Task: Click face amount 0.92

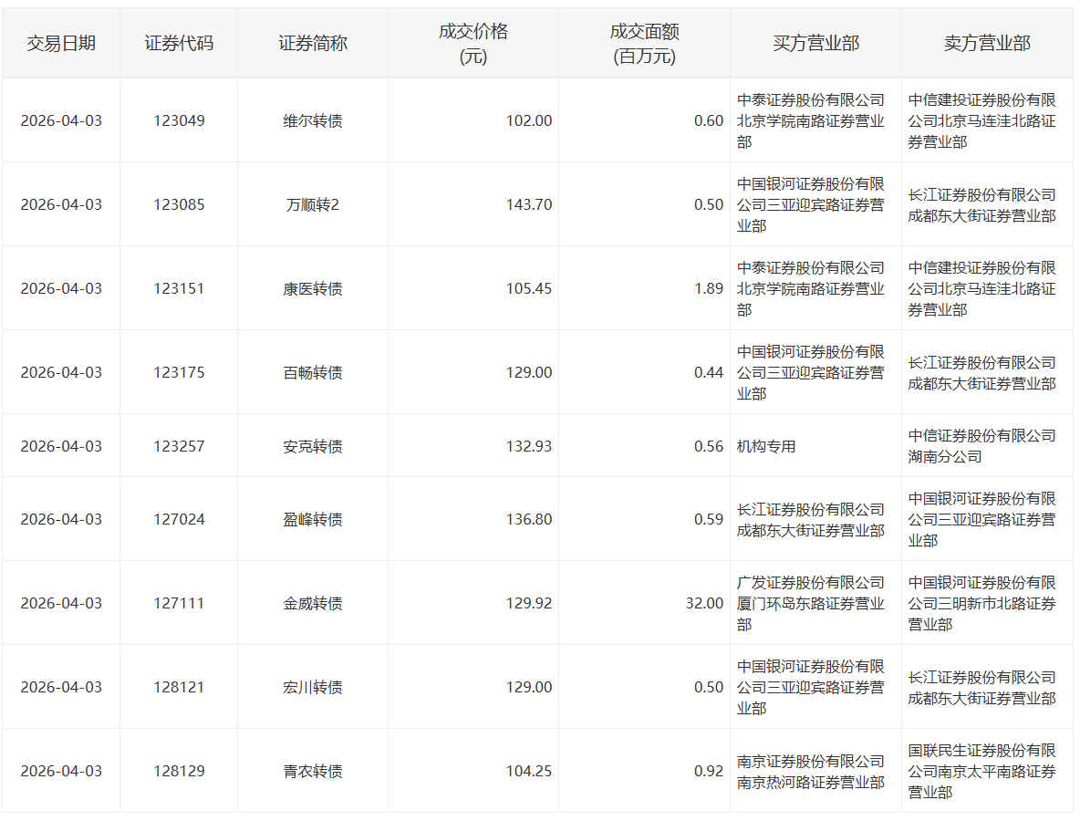Action: coord(709,772)
